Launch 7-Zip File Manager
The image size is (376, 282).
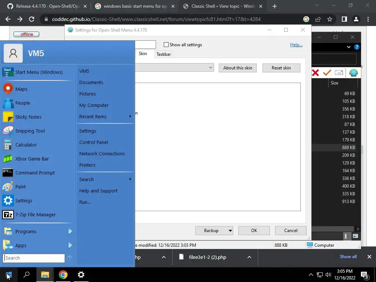pyautogui.click(x=38, y=214)
